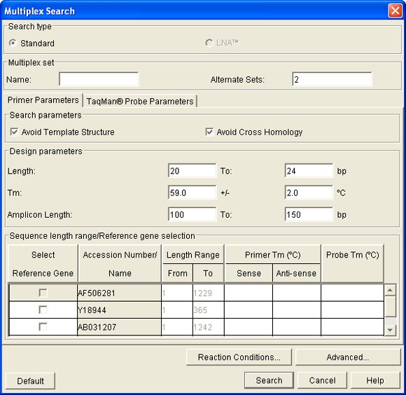Image resolution: width=406 pixels, height=395 pixels.
Task: Open Reaction Conditions settings
Action: pyautogui.click(x=239, y=357)
